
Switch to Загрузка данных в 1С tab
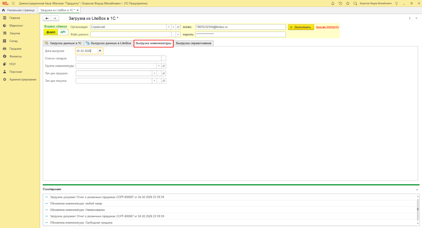point(63,43)
